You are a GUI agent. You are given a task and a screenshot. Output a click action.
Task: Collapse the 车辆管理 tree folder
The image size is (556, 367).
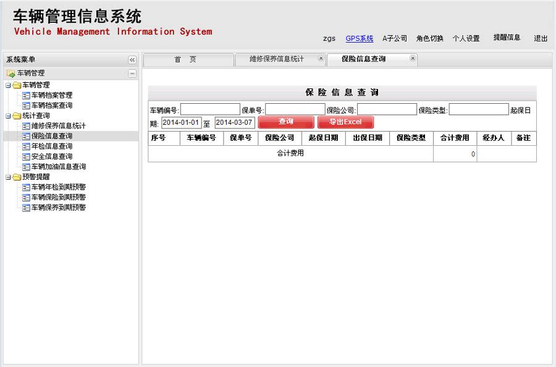pos(8,85)
